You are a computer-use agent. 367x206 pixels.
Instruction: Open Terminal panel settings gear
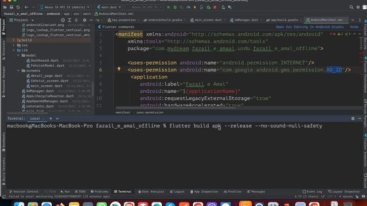(x=353, y=118)
